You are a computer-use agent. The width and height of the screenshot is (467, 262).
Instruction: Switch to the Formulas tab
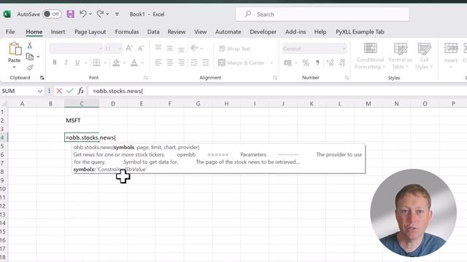pyautogui.click(x=127, y=32)
